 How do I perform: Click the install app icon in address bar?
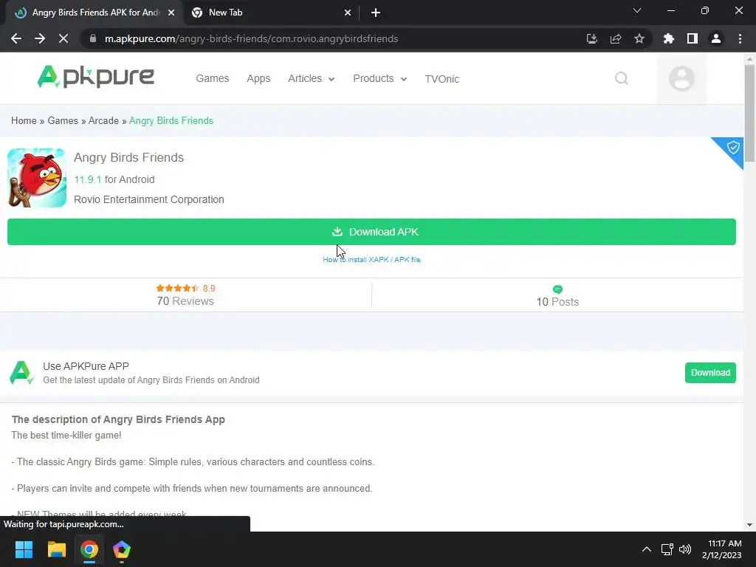591,38
